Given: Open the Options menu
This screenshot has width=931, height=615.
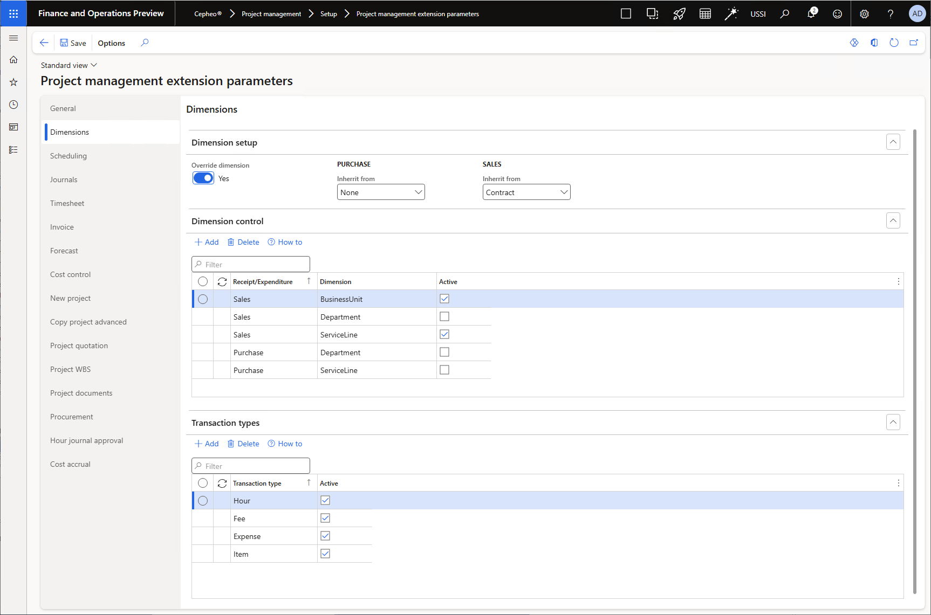Looking at the screenshot, I should tap(112, 43).
